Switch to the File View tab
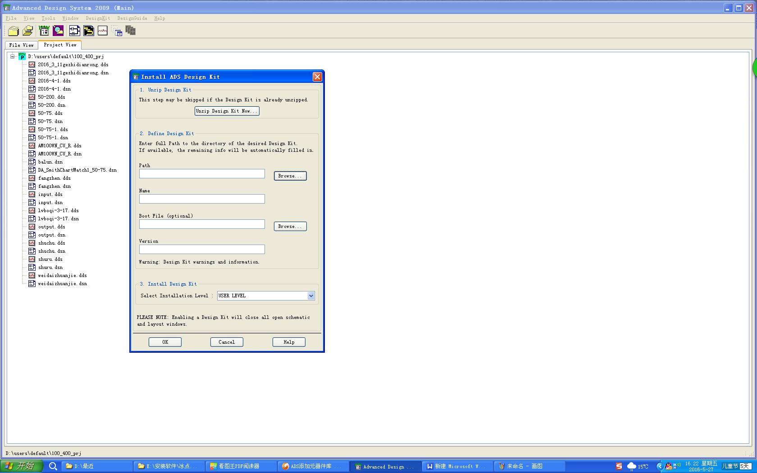Viewport: 757px width, 473px height. 21,45
